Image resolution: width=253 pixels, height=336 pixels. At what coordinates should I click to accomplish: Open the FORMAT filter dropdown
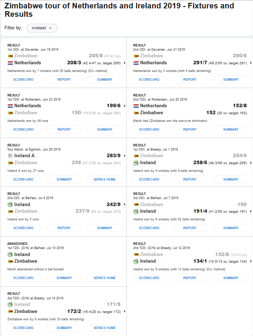(x=42, y=28)
